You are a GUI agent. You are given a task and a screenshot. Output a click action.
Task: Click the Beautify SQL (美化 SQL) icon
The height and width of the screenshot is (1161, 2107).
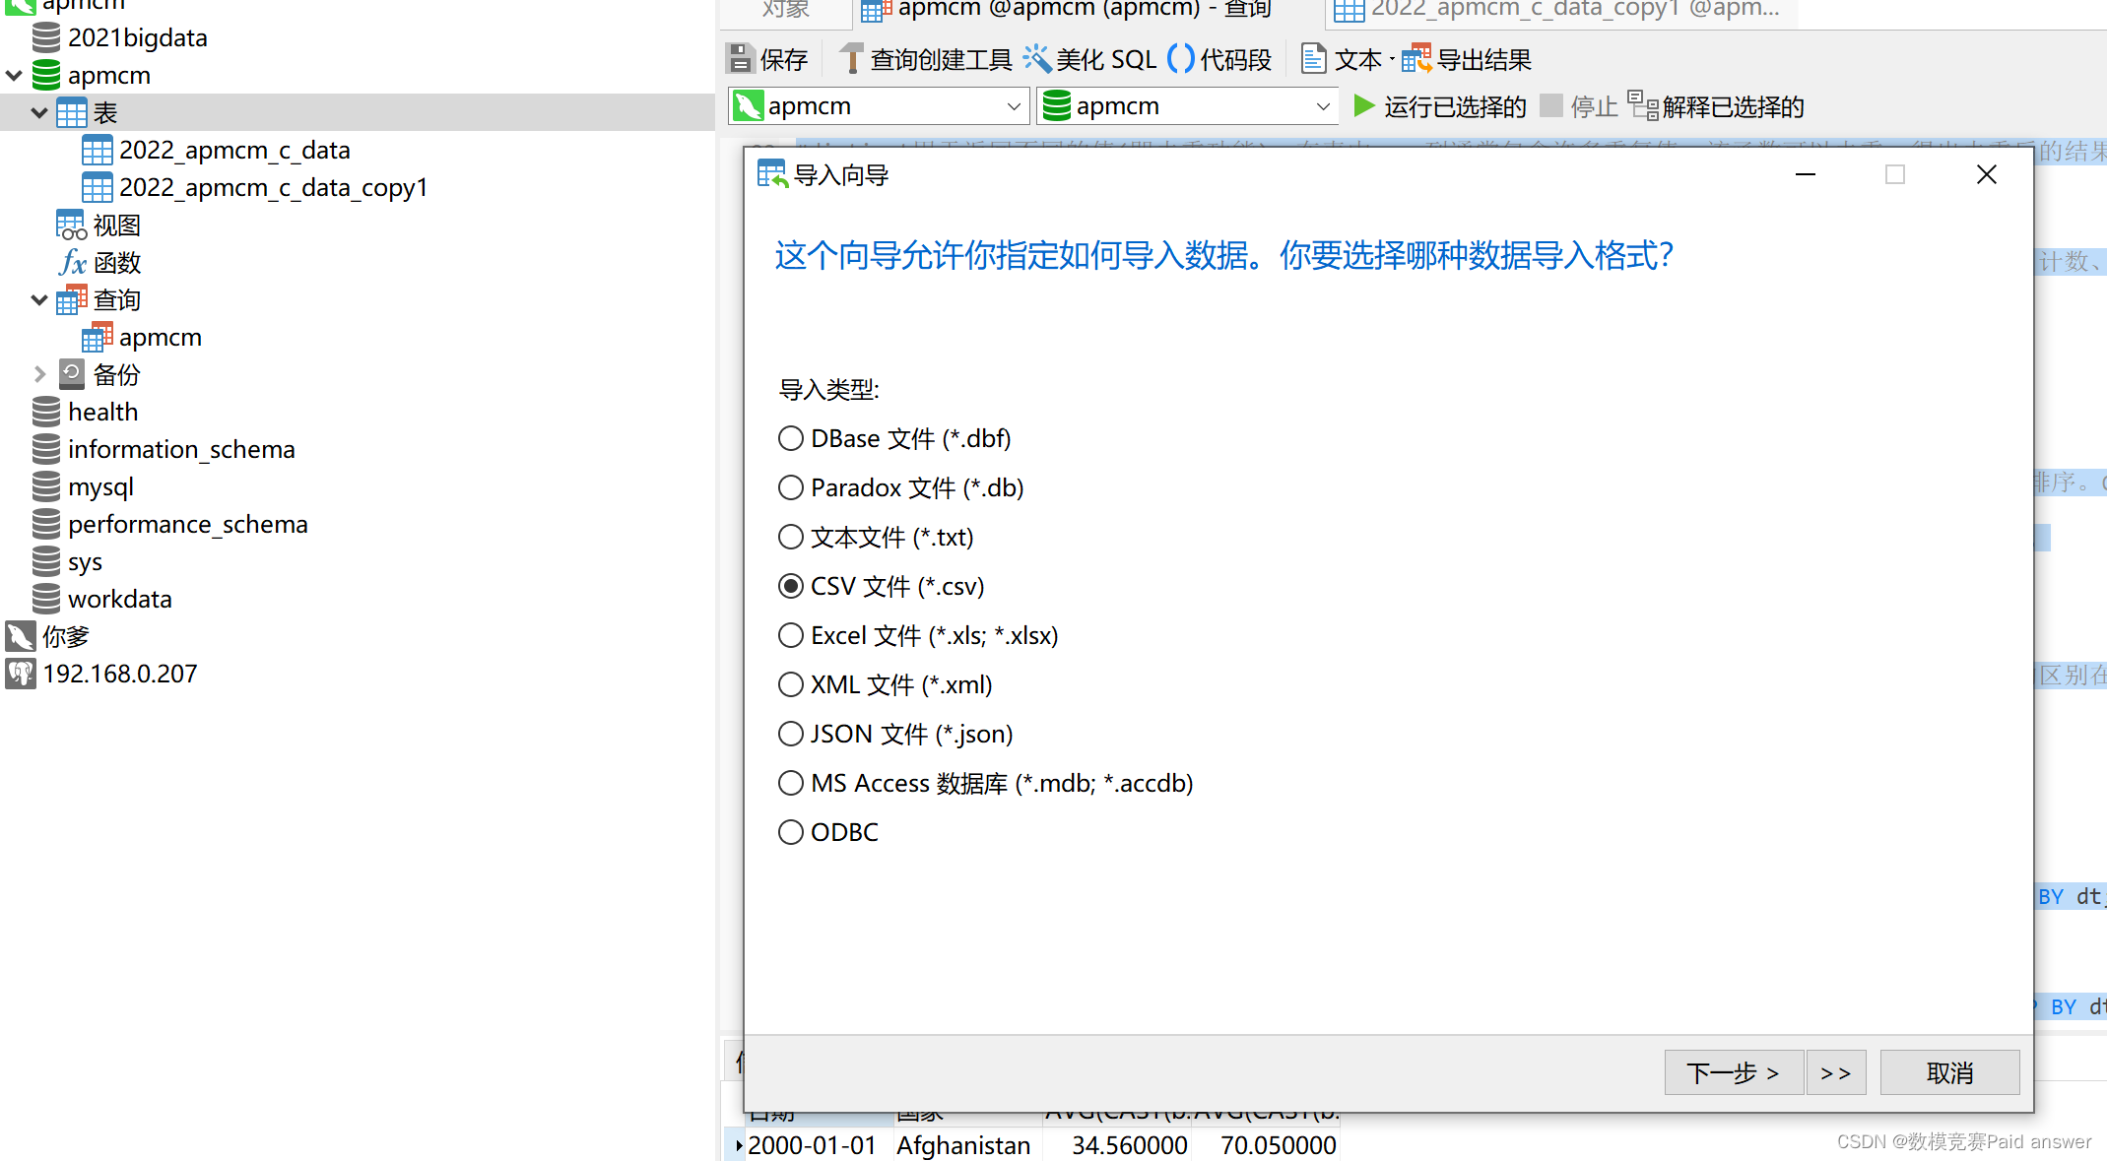pyautogui.click(x=1037, y=59)
